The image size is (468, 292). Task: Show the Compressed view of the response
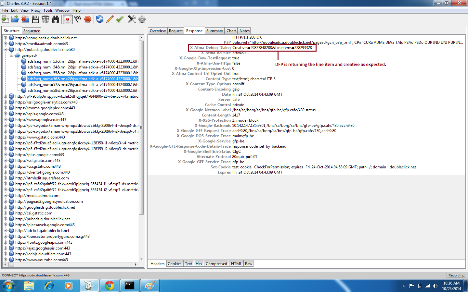point(216,264)
